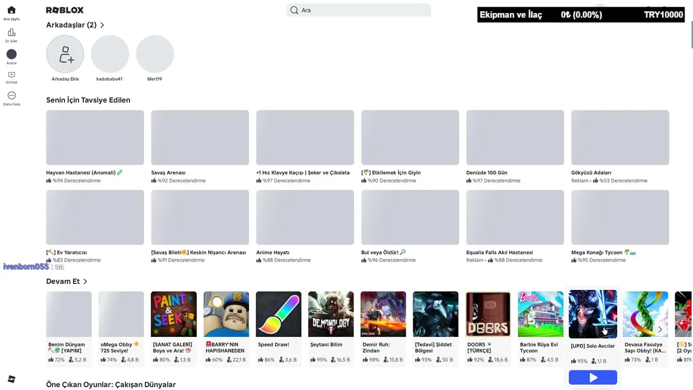Viewport: 693px width, 390px height.
Task: Focus the Ara search field
Action: click(358, 10)
